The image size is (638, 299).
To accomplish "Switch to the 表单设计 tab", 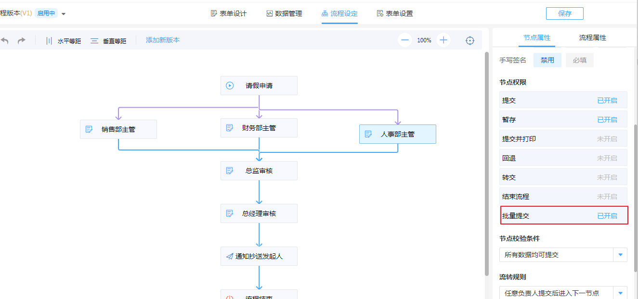I will pos(229,13).
